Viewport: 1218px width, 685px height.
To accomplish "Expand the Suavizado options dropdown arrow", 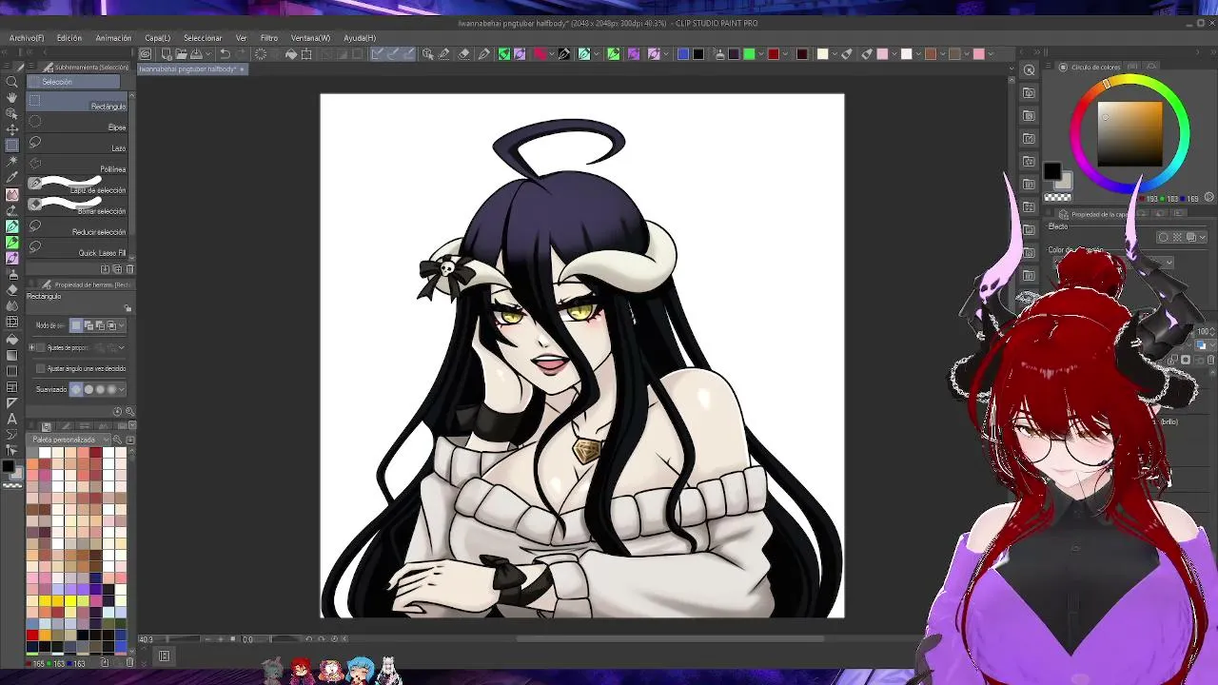I will [x=123, y=389].
